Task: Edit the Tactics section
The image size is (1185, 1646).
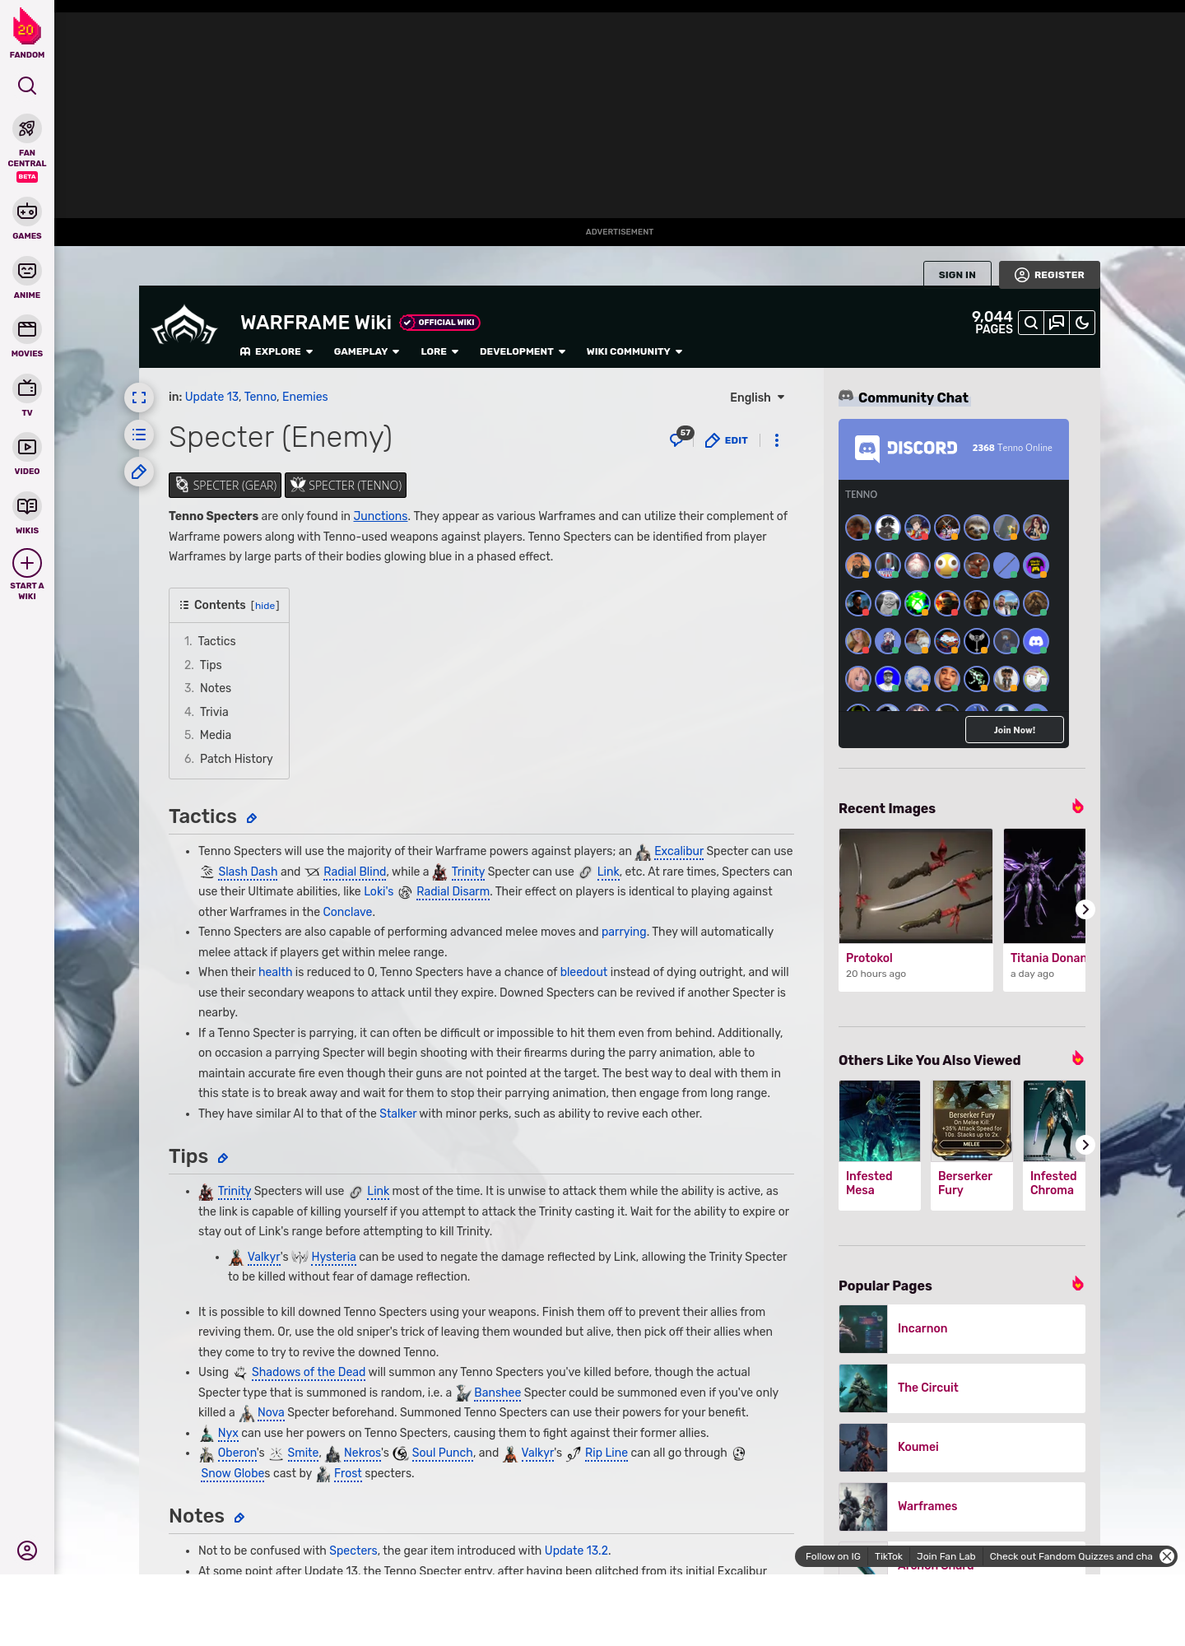Action: 252,818
